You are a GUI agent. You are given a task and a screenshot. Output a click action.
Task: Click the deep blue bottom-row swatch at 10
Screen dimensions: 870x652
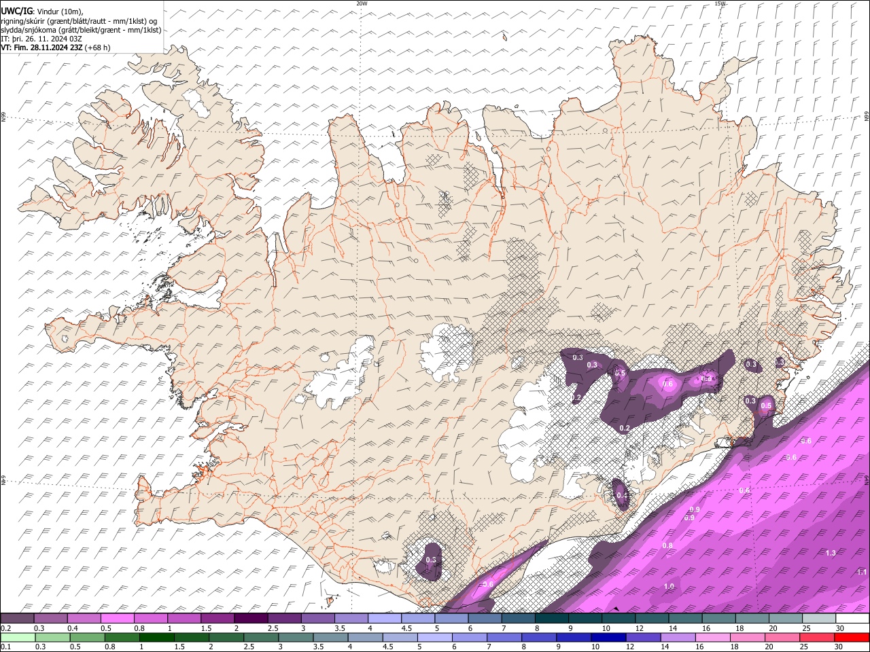[x=608, y=637]
